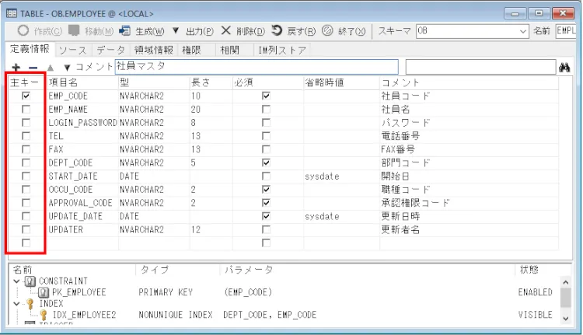The width and height of the screenshot is (583, 335).
Task: Click the 移動(M) icon
Action: (x=74, y=30)
